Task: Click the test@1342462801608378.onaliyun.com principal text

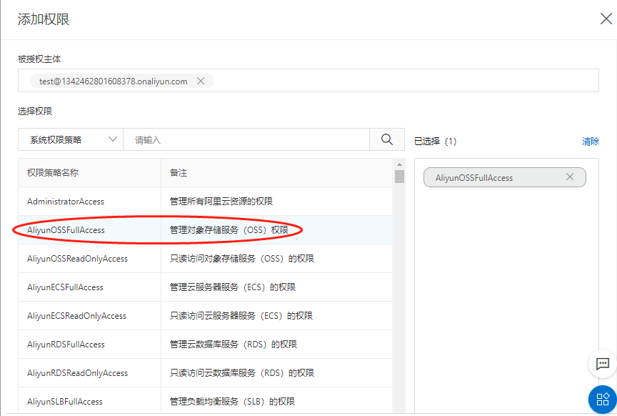Action: pyautogui.click(x=114, y=81)
